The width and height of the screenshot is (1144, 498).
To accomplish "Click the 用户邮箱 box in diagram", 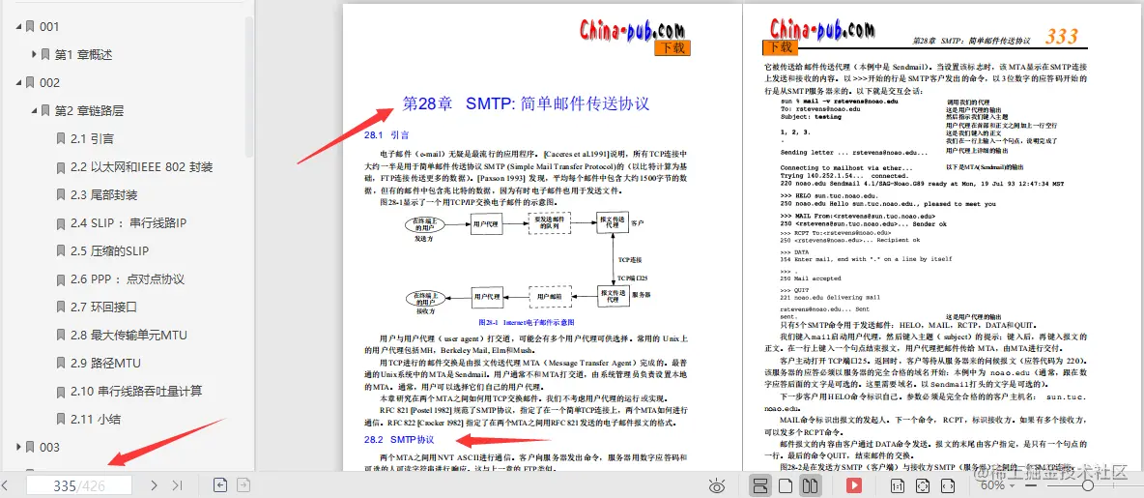I will pyautogui.click(x=550, y=297).
